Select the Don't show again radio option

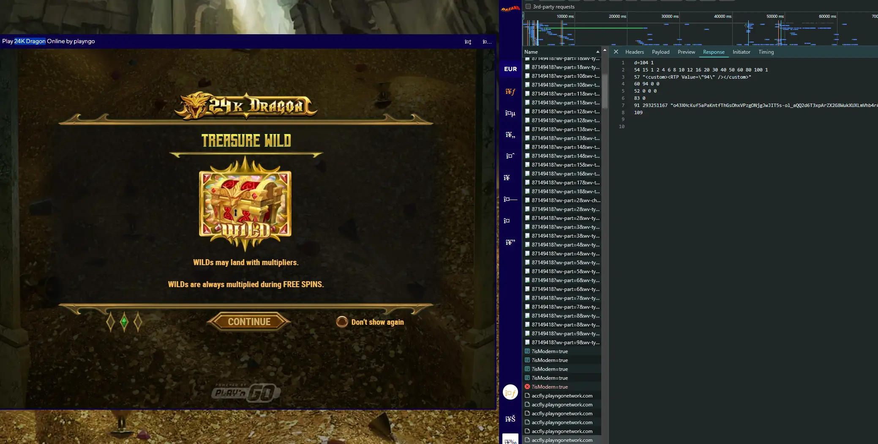[x=342, y=322]
